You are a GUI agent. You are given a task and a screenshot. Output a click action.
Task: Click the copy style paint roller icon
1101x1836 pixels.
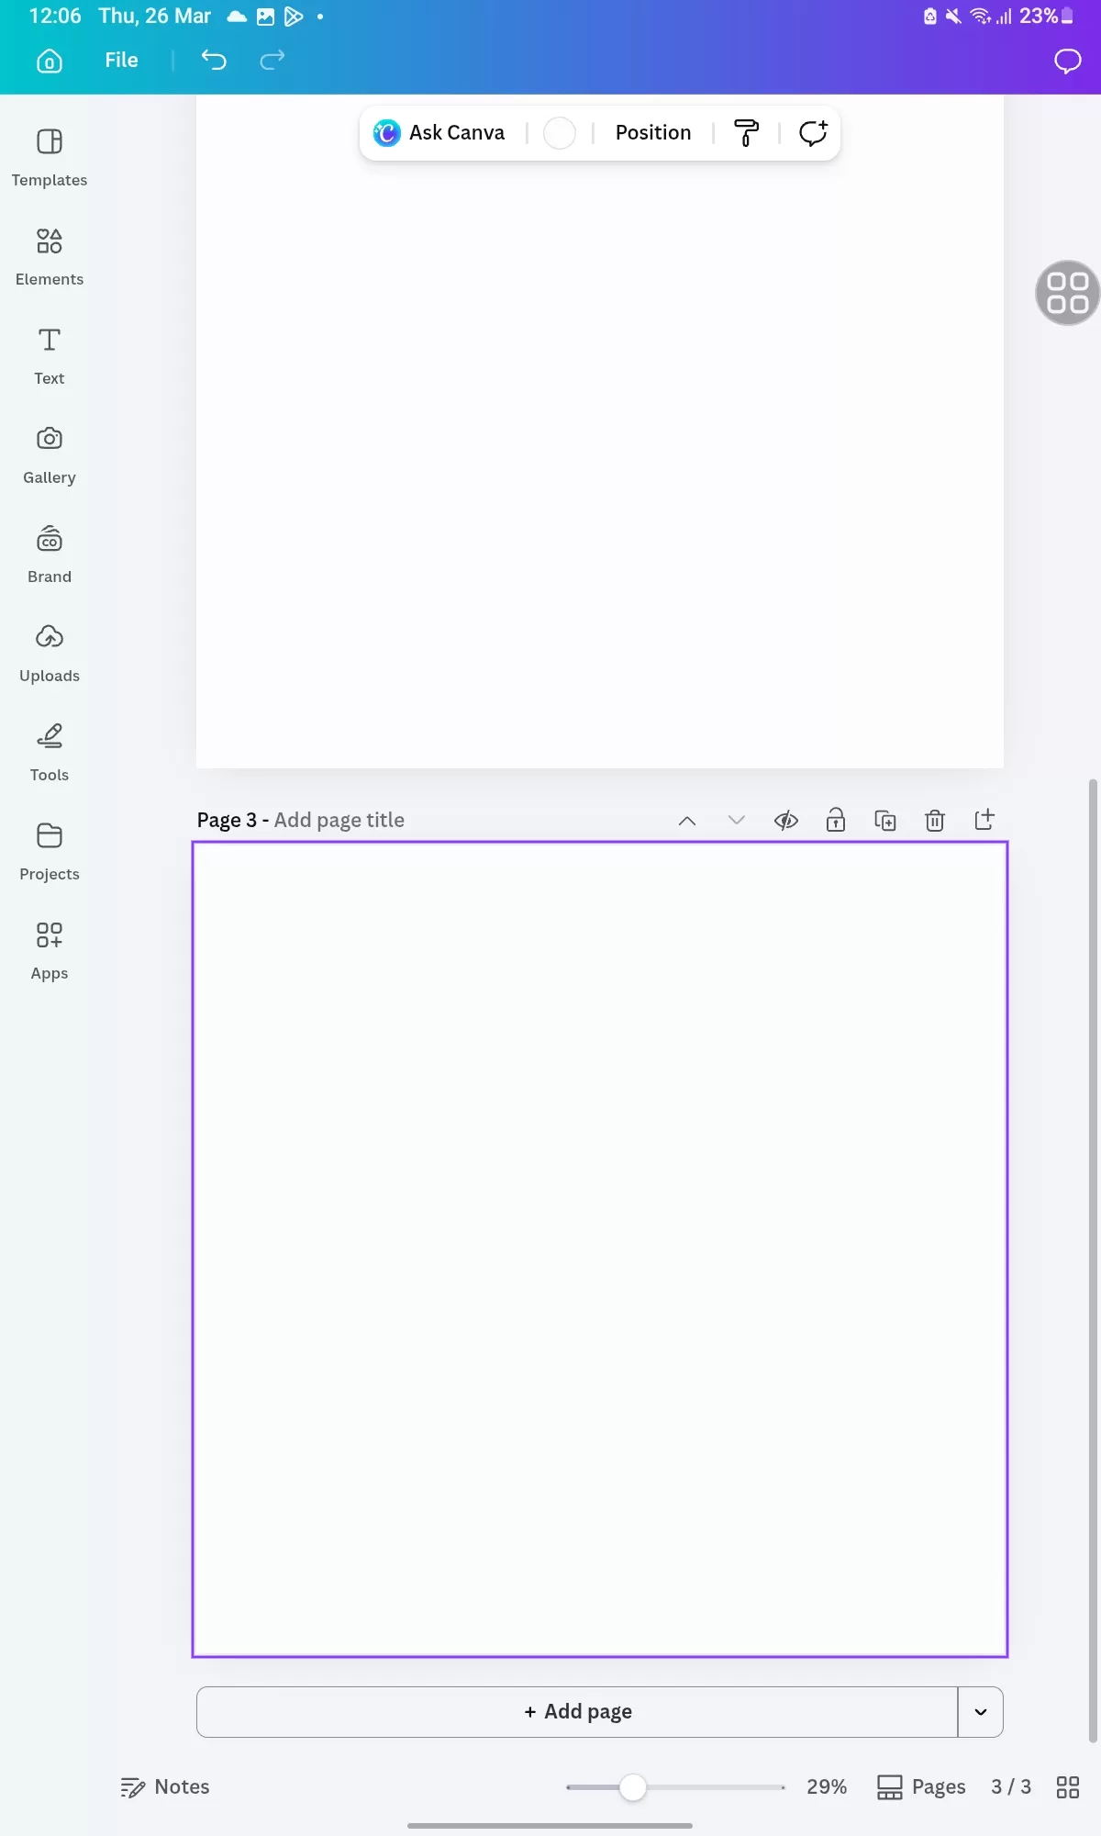coord(746,133)
